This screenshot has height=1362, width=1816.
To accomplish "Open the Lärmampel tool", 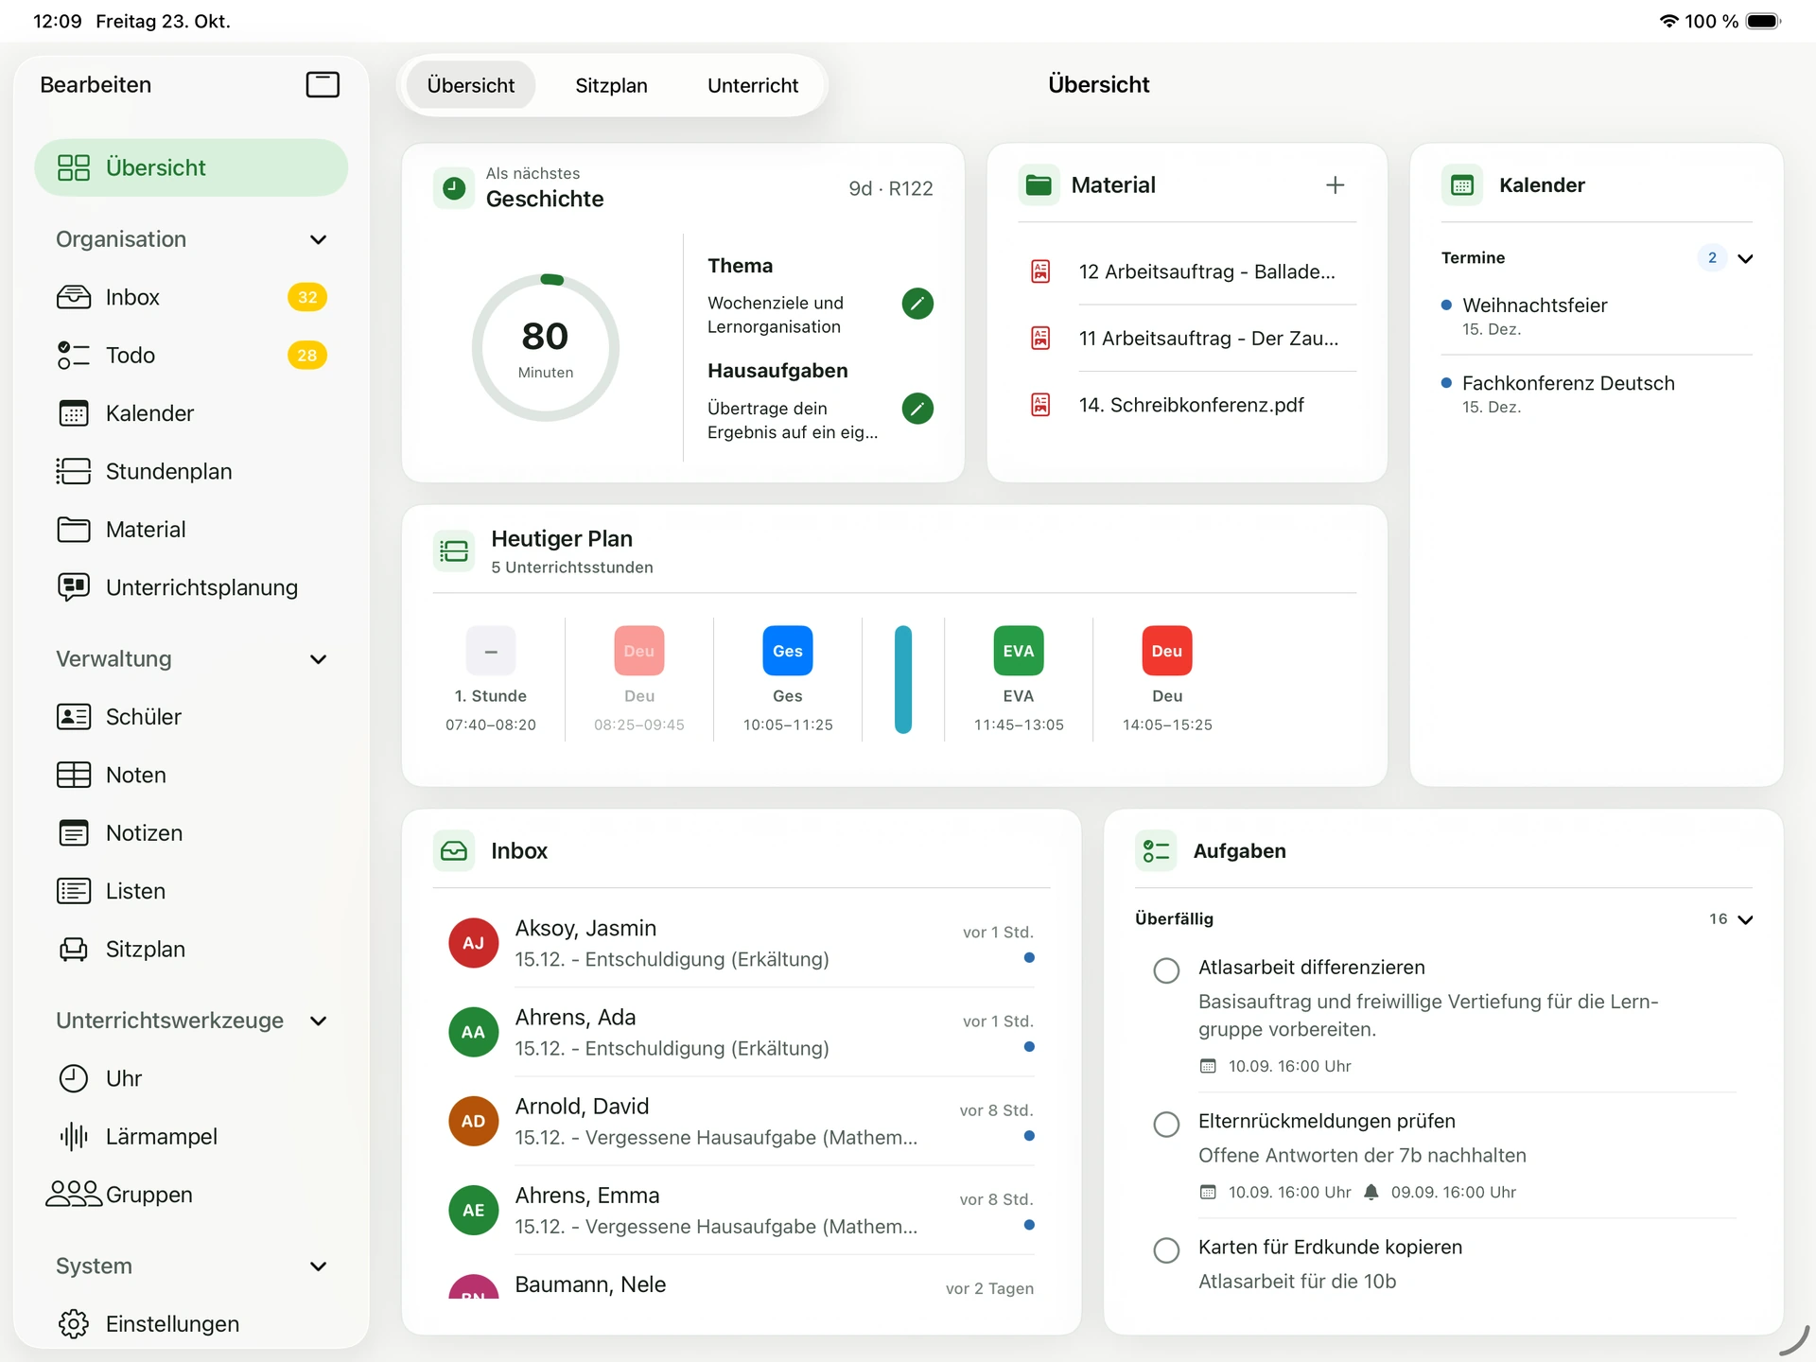I will (191, 1137).
